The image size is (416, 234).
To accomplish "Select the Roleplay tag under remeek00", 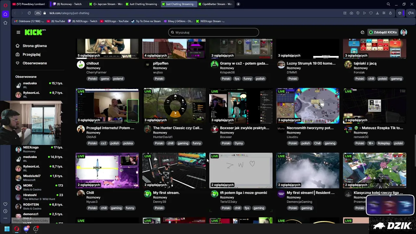I will tap(384, 143).
